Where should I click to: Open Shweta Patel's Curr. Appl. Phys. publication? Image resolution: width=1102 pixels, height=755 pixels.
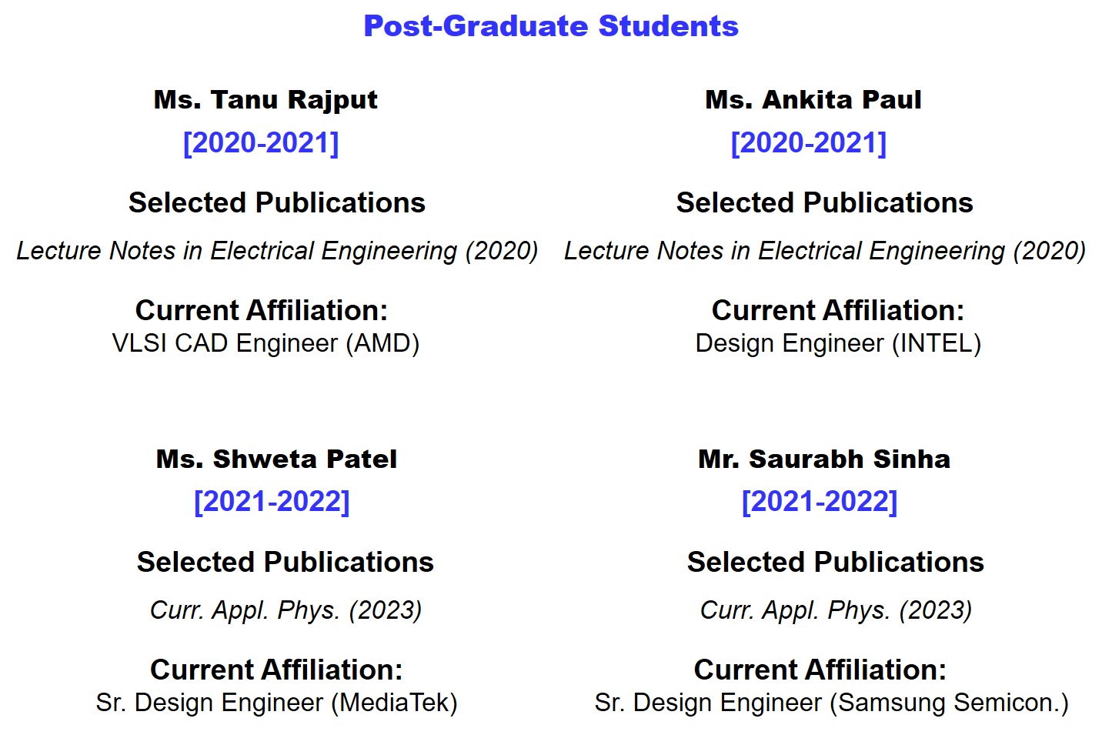(x=286, y=610)
